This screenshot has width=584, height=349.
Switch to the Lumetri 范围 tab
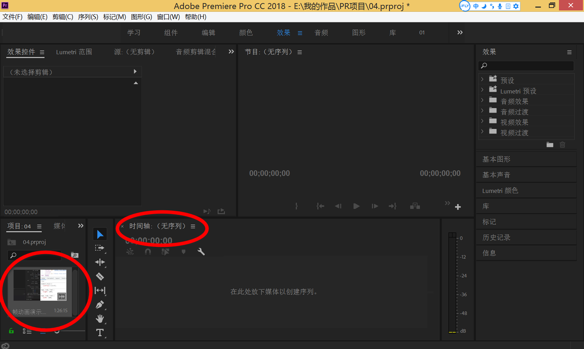(74, 52)
